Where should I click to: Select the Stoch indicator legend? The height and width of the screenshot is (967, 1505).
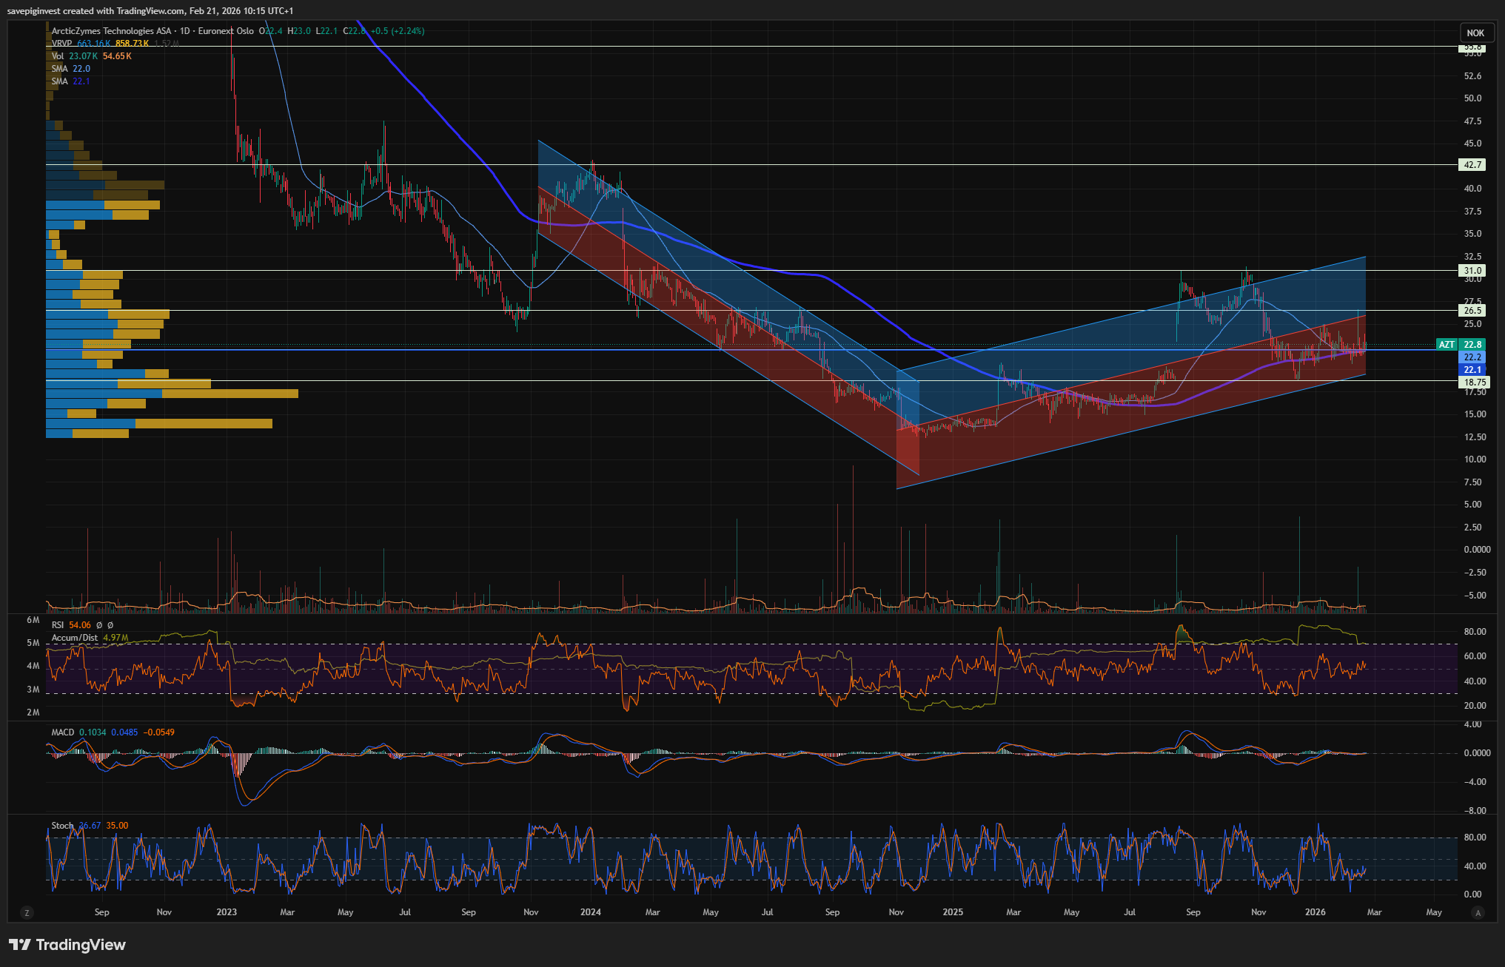[x=62, y=826]
